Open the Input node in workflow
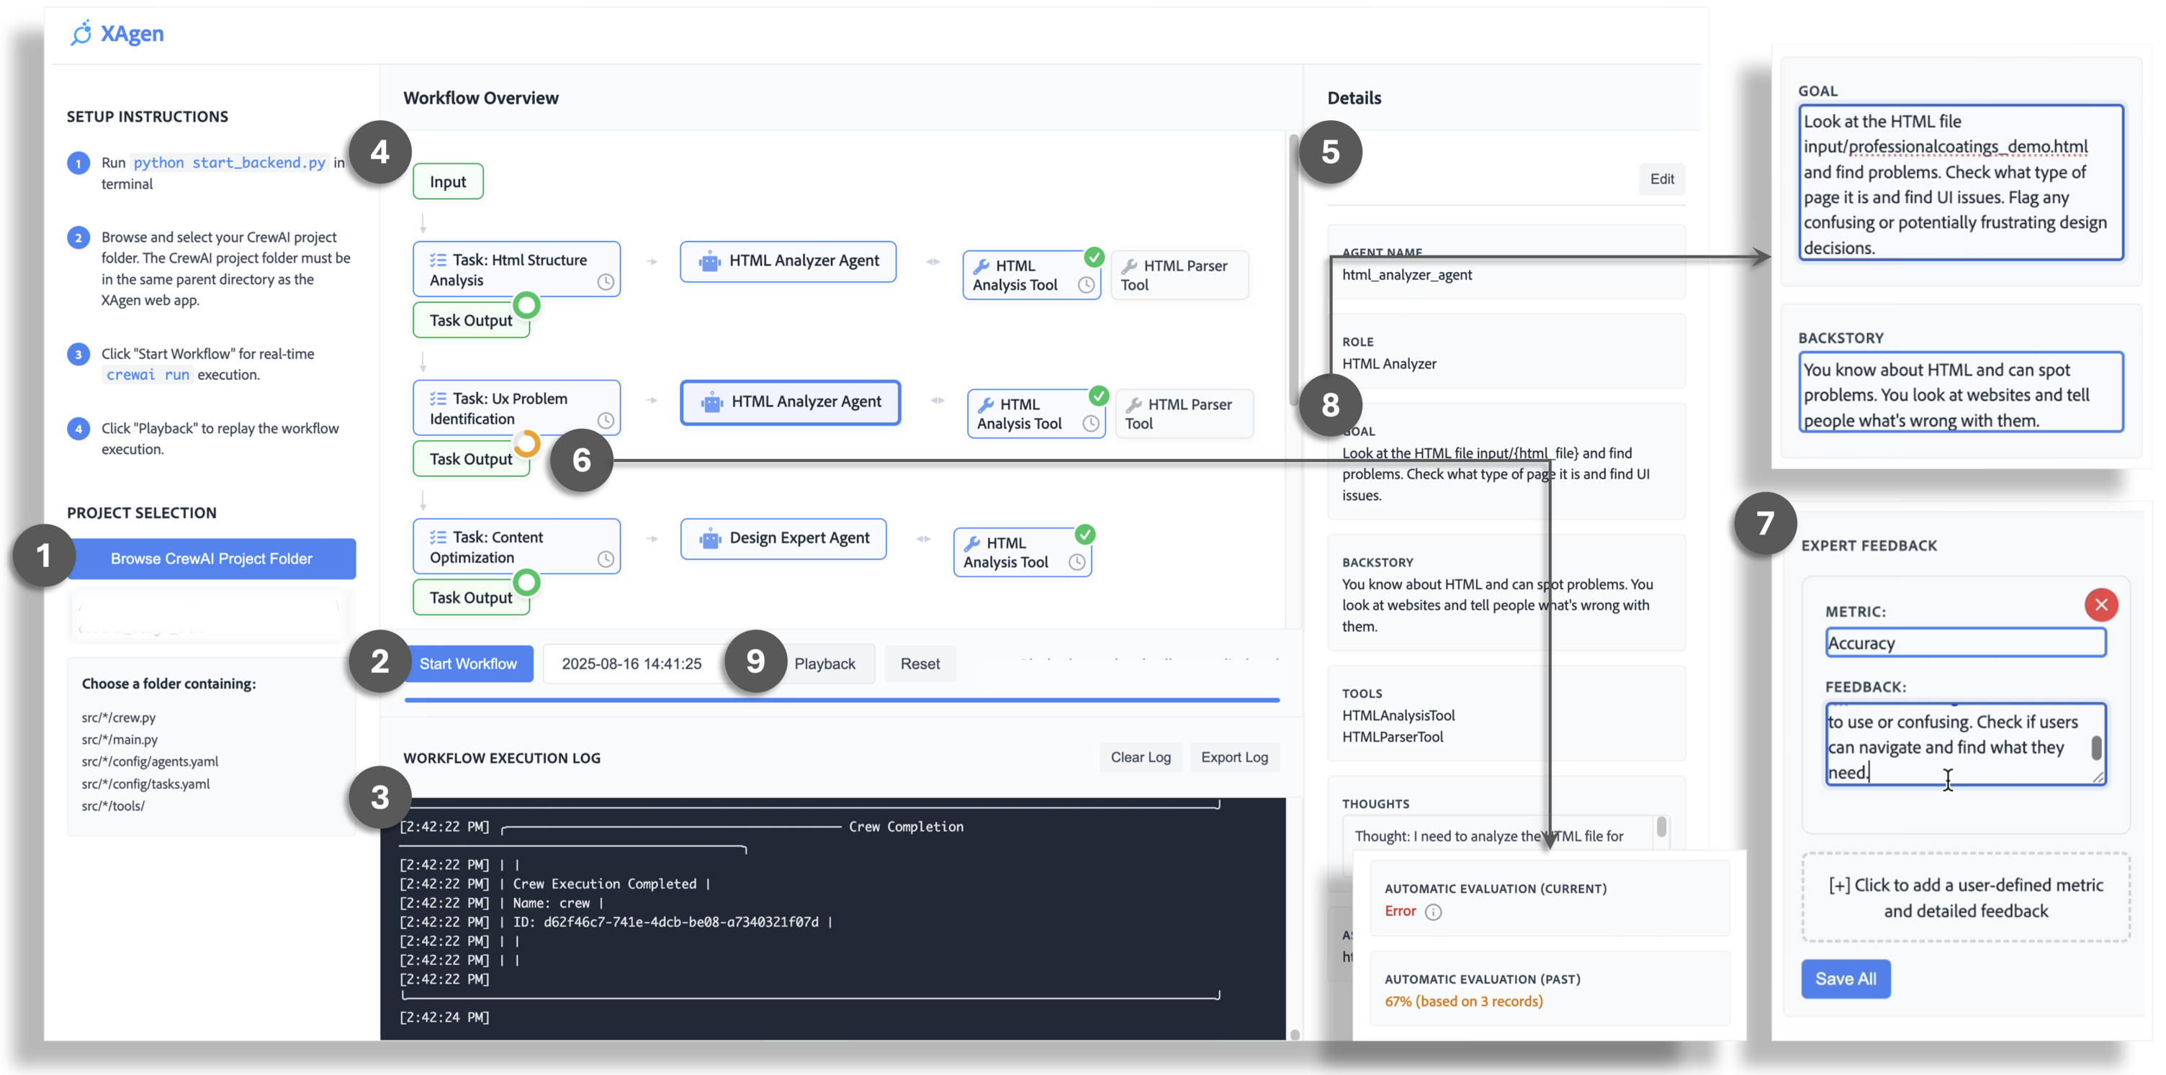Viewport: 2166px width, 1075px height. point(447,181)
